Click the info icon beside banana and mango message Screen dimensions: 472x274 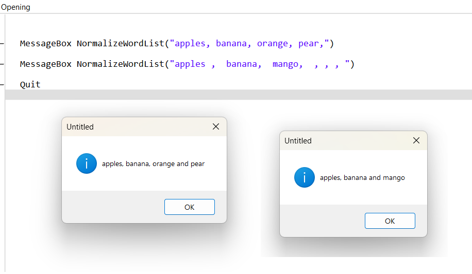coord(305,177)
